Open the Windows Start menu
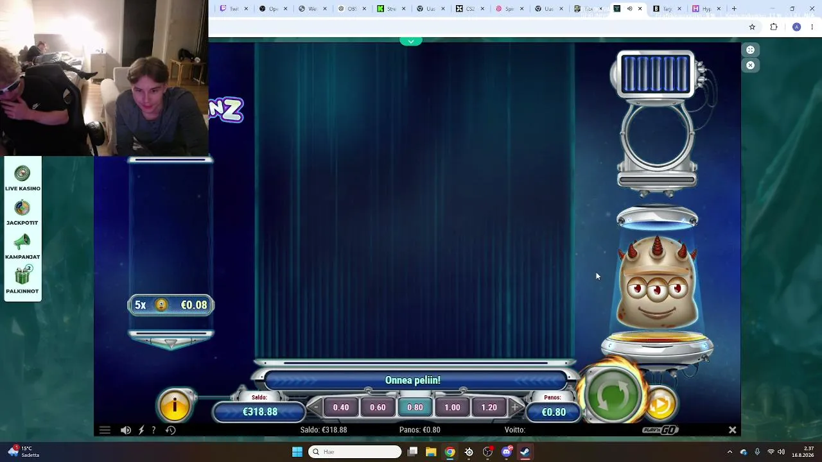The height and width of the screenshot is (462, 822). click(297, 452)
